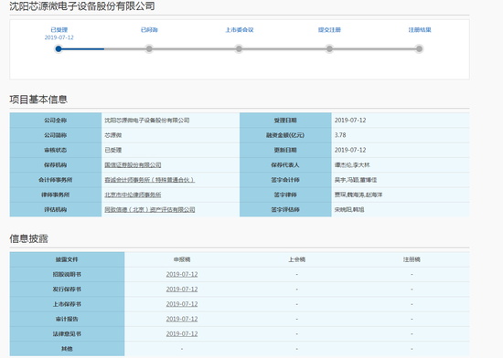The width and height of the screenshot is (503, 358).
Task: Click the 公司简称 value 芯源微
Action: (113, 135)
